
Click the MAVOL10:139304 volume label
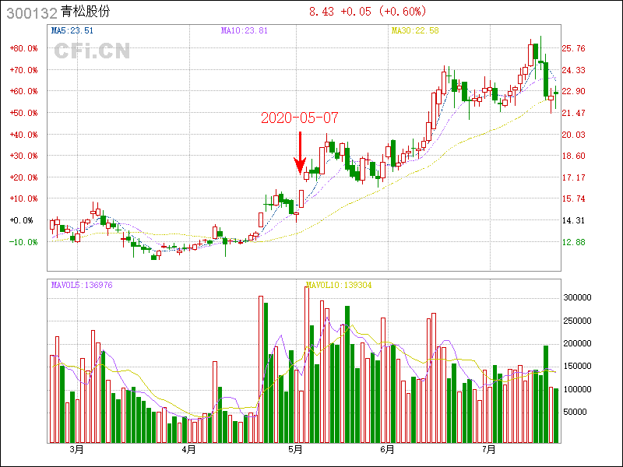pos(339,286)
